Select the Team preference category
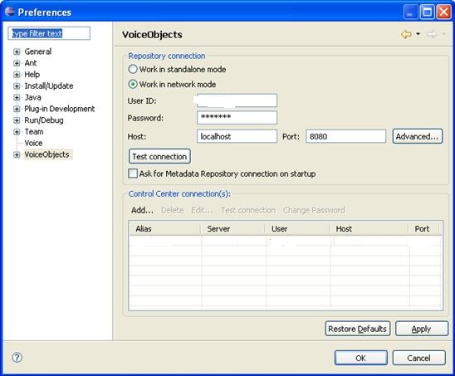The height and width of the screenshot is (376, 455). point(34,132)
